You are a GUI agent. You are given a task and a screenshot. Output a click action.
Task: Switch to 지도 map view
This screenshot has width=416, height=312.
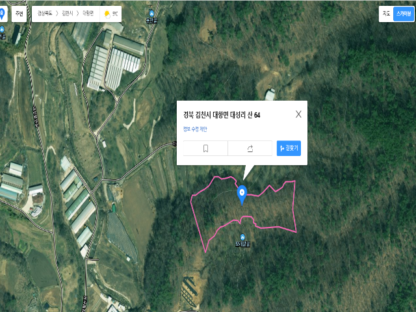pyautogui.click(x=386, y=14)
